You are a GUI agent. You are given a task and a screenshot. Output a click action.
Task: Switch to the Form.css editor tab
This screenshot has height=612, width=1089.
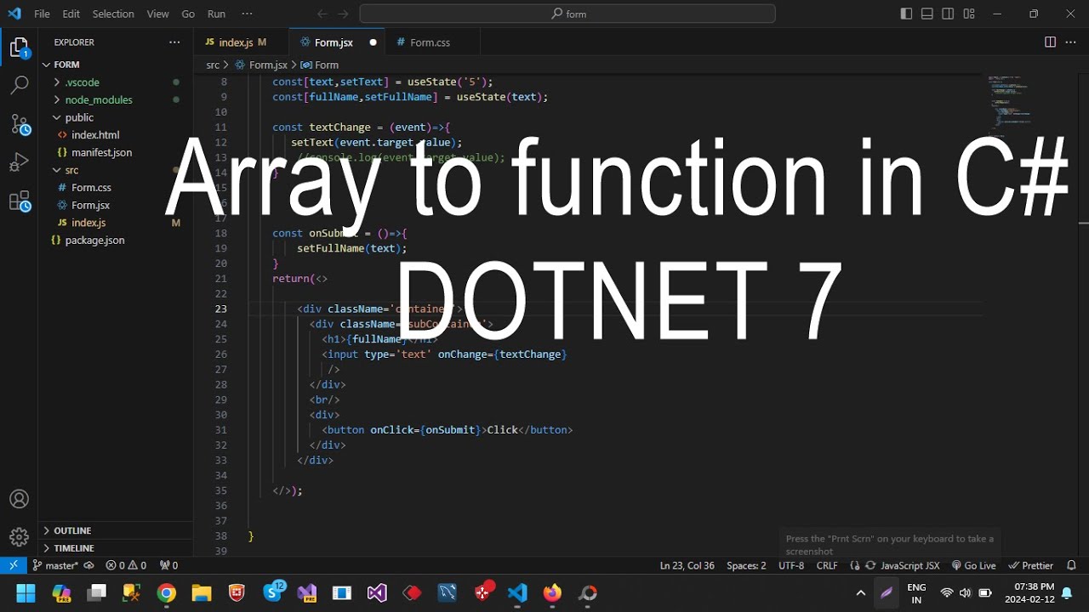pos(432,42)
